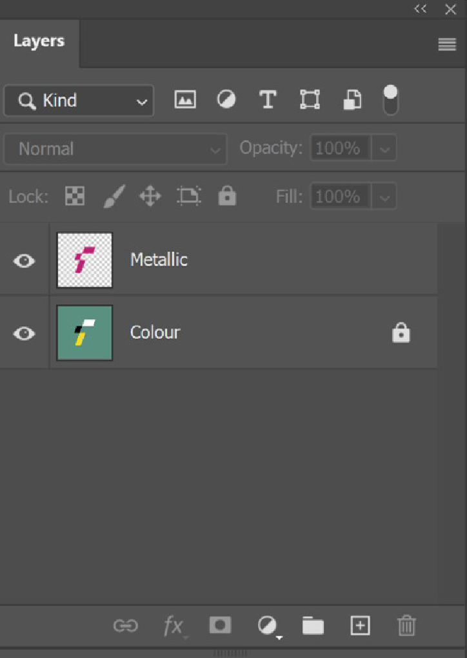The height and width of the screenshot is (658, 467).
Task: Filter for type layers icon
Action: [x=268, y=100]
